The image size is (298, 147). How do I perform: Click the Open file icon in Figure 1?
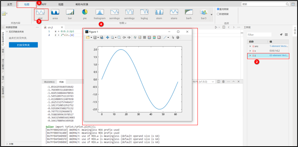[x=88, y=37]
